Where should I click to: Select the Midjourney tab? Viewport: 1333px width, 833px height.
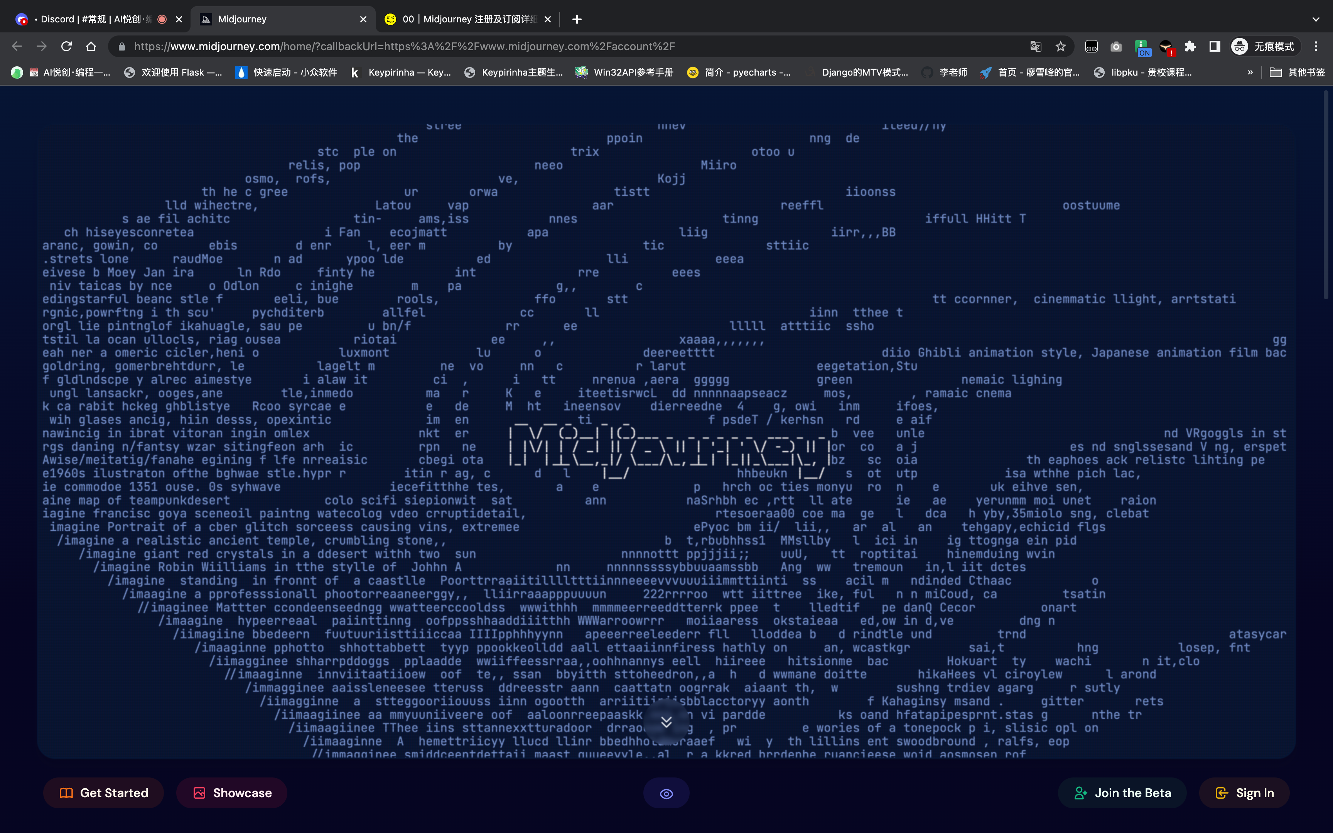tap(283, 19)
